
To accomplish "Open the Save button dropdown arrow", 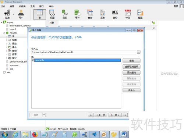I will tap(44, 115).
